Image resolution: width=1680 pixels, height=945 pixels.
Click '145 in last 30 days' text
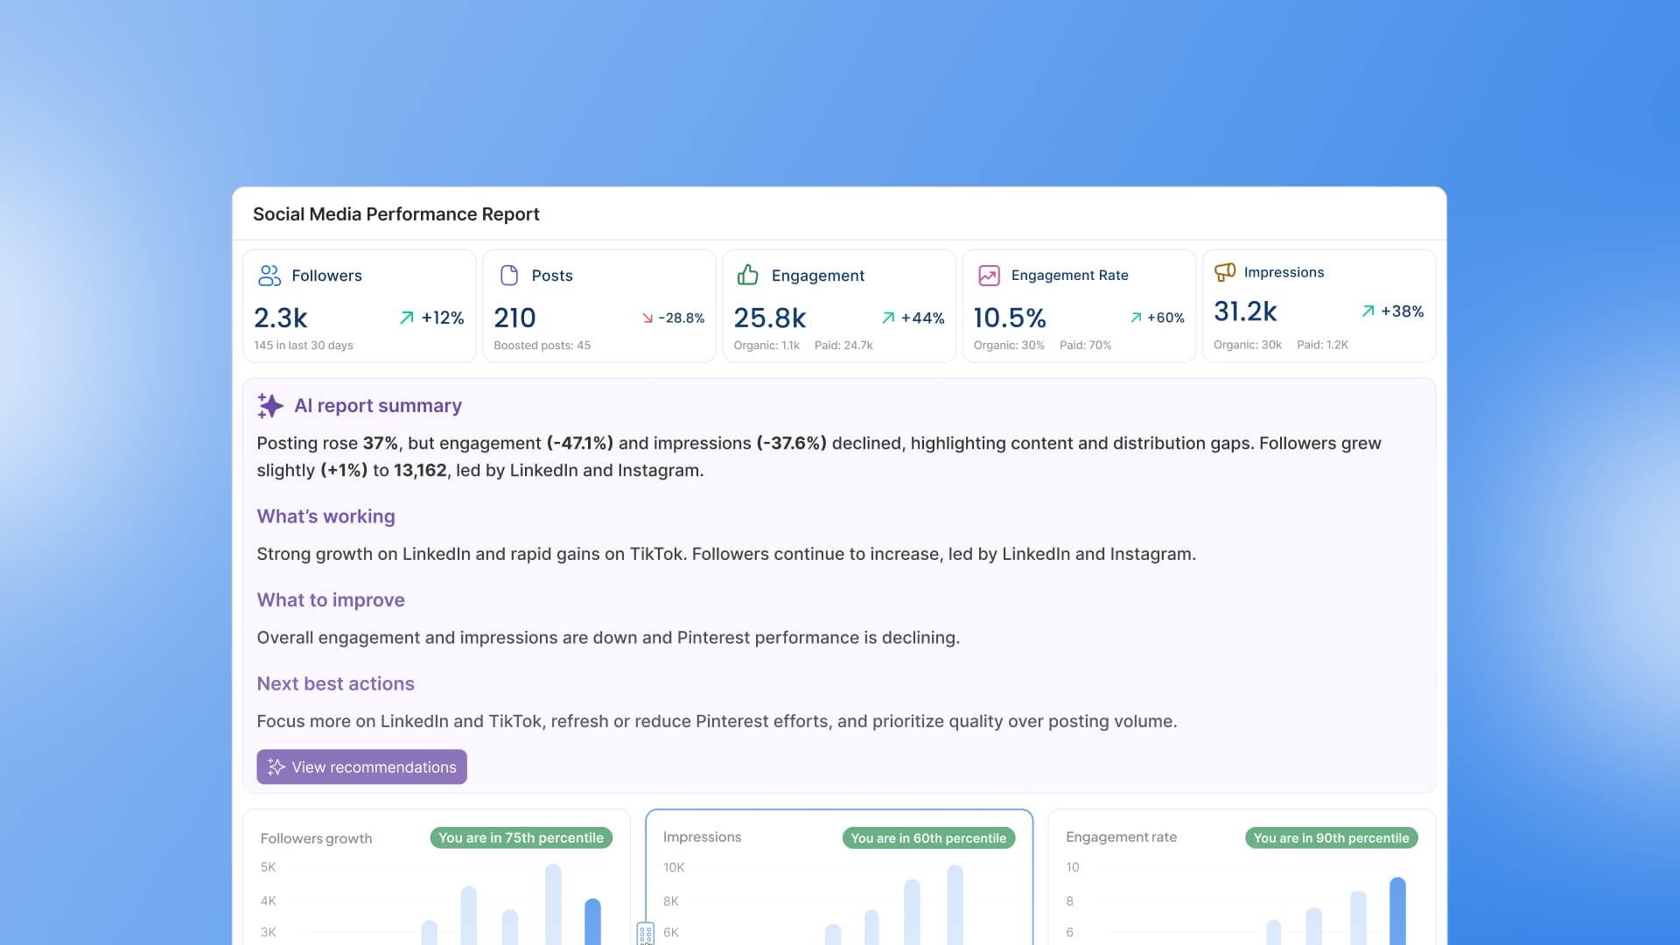(304, 346)
